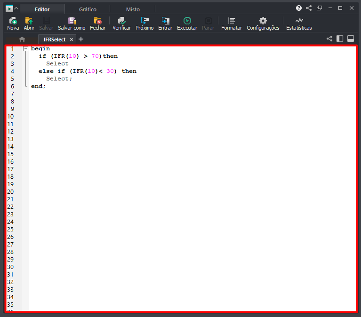Toggle the bottom panel layout
The width and height of the screenshot is (361, 317).
click(x=351, y=39)
